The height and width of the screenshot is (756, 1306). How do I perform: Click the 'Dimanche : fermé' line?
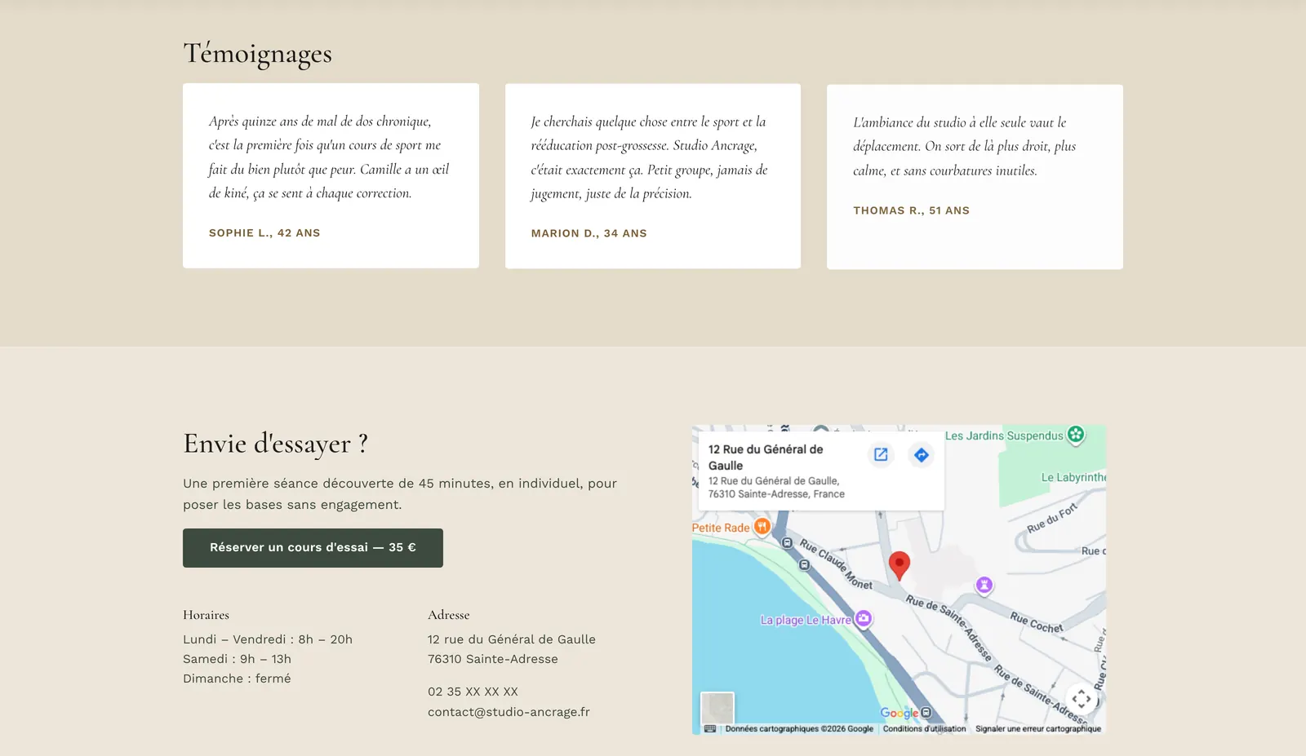pos(237,679)
